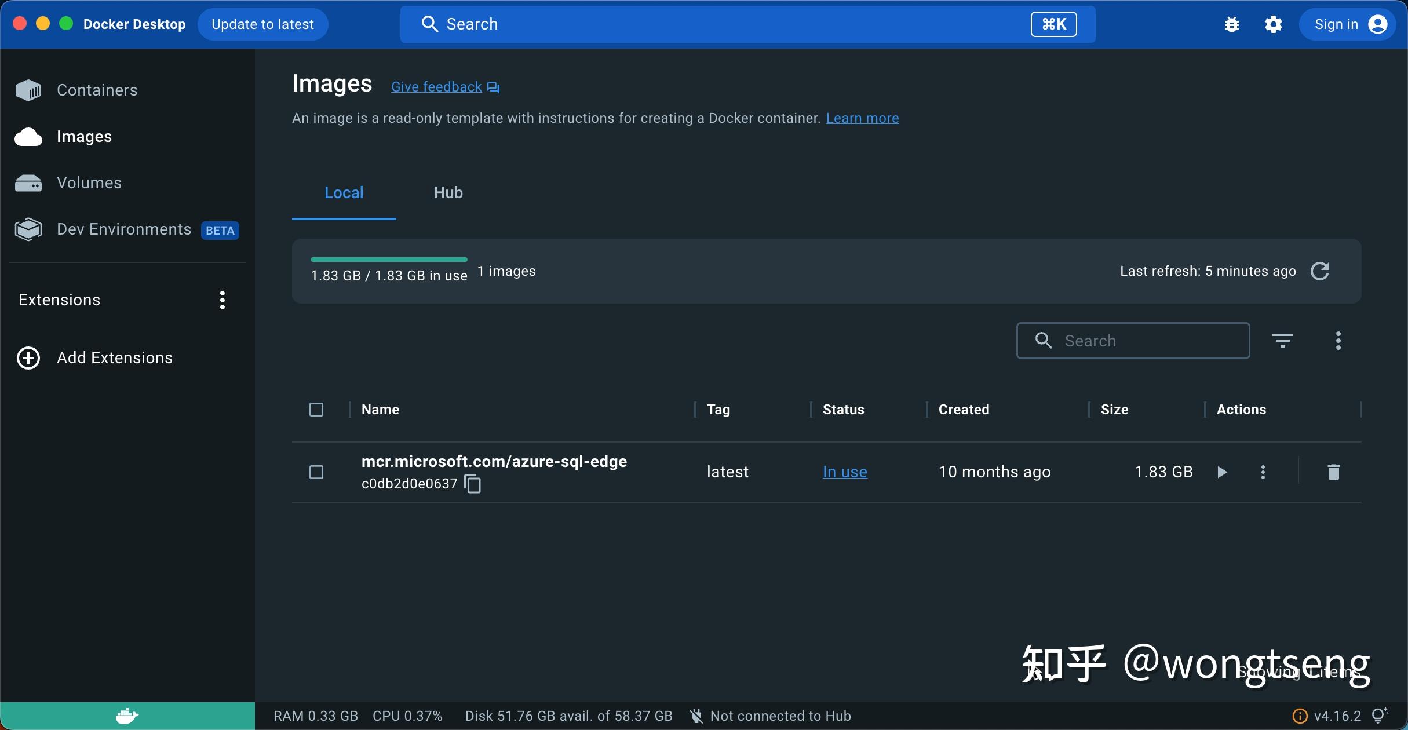Screen dimensions: 1408x730
Task: Copy image ID c0db2d0e0637
Action: 473,484
